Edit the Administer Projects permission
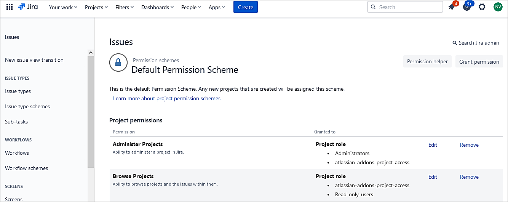This screenshot has height=202, width=508. [x=433, y=145]
